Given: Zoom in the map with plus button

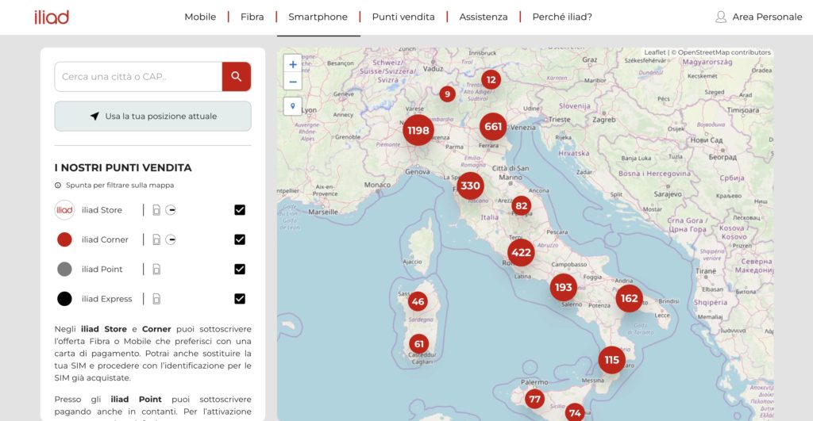Looking at the screenshot, I should tap(293, 65).
